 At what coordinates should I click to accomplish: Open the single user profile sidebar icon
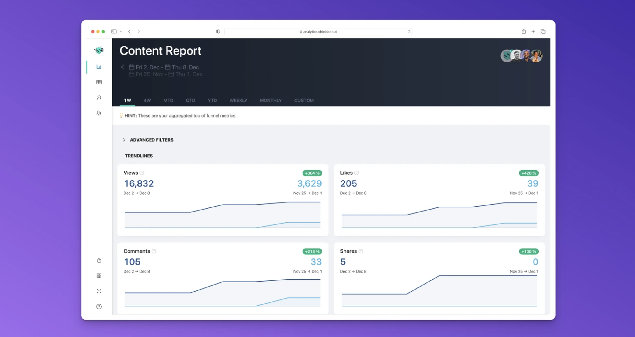(99, 98)
